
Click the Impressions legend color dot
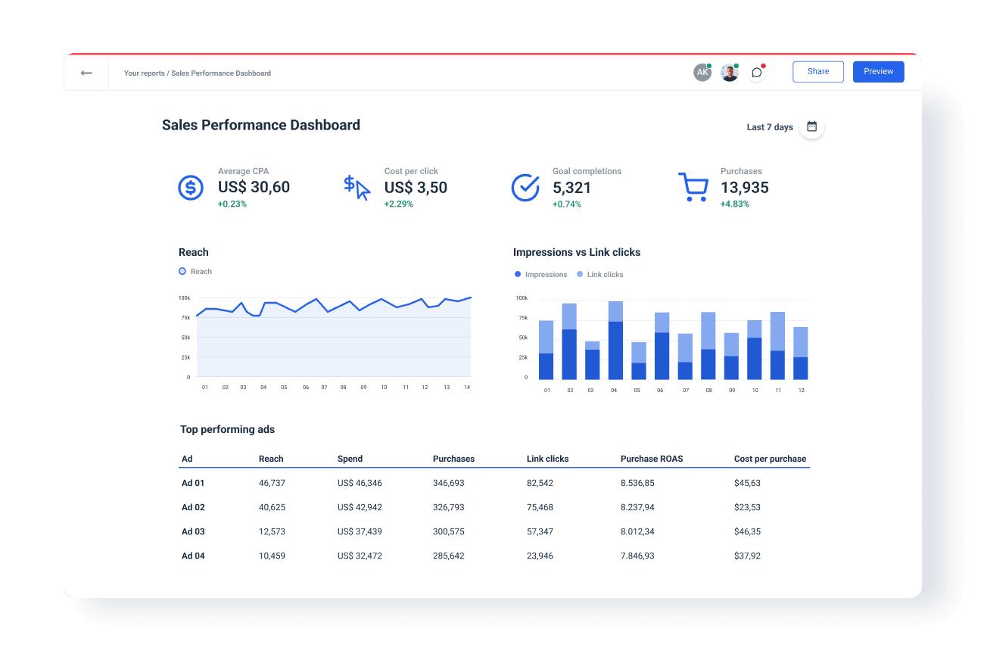pos(516,274)
